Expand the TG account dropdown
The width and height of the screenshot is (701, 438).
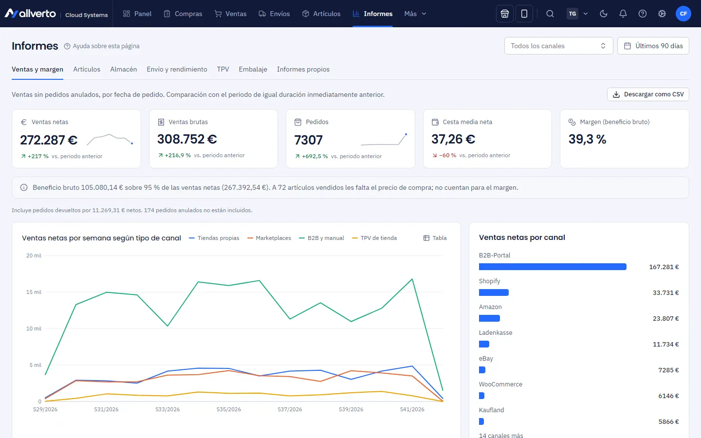tap(578, 14)
